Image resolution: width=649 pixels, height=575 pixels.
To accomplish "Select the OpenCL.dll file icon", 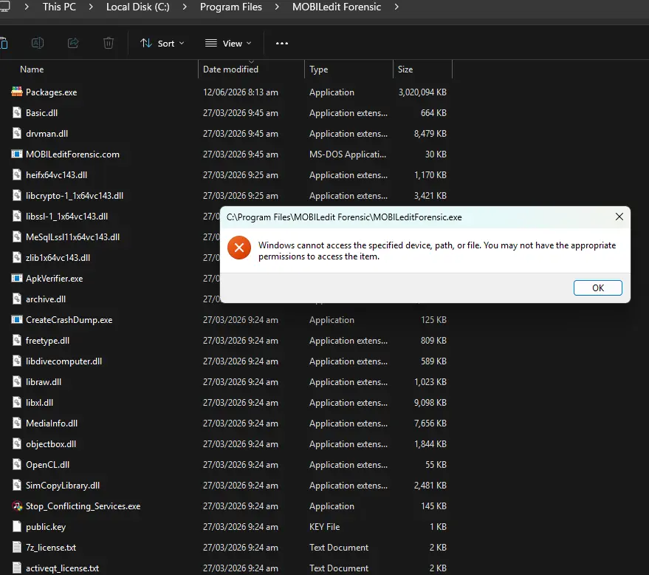I will [x=17, y=465].
